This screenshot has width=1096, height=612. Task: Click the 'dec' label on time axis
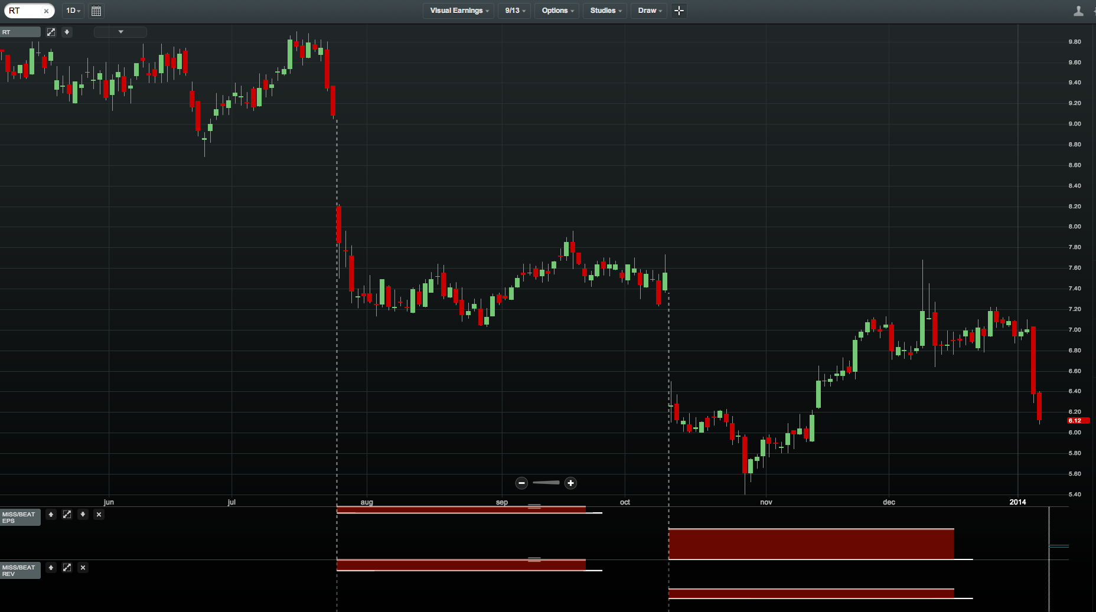tap(889, 502)
